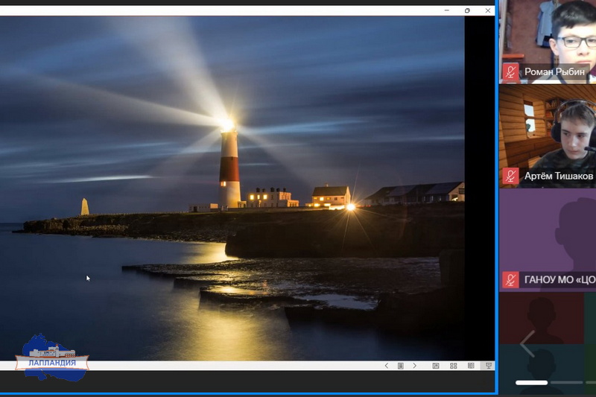Image resolution: width=596 pixels, height=397 pixels.
Task: Start Slide Show view icon
Action: [488, 366]
